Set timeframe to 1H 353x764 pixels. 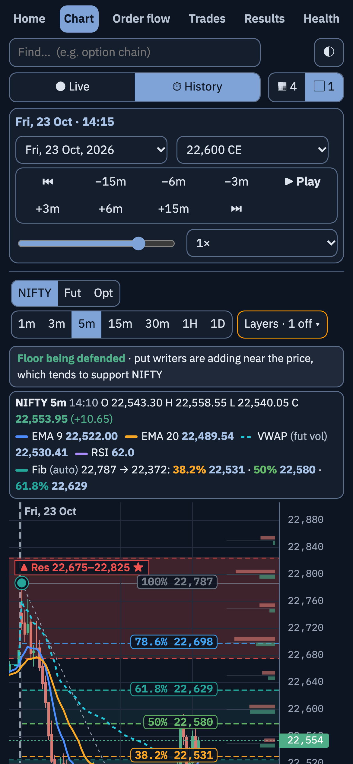[190, 324]
